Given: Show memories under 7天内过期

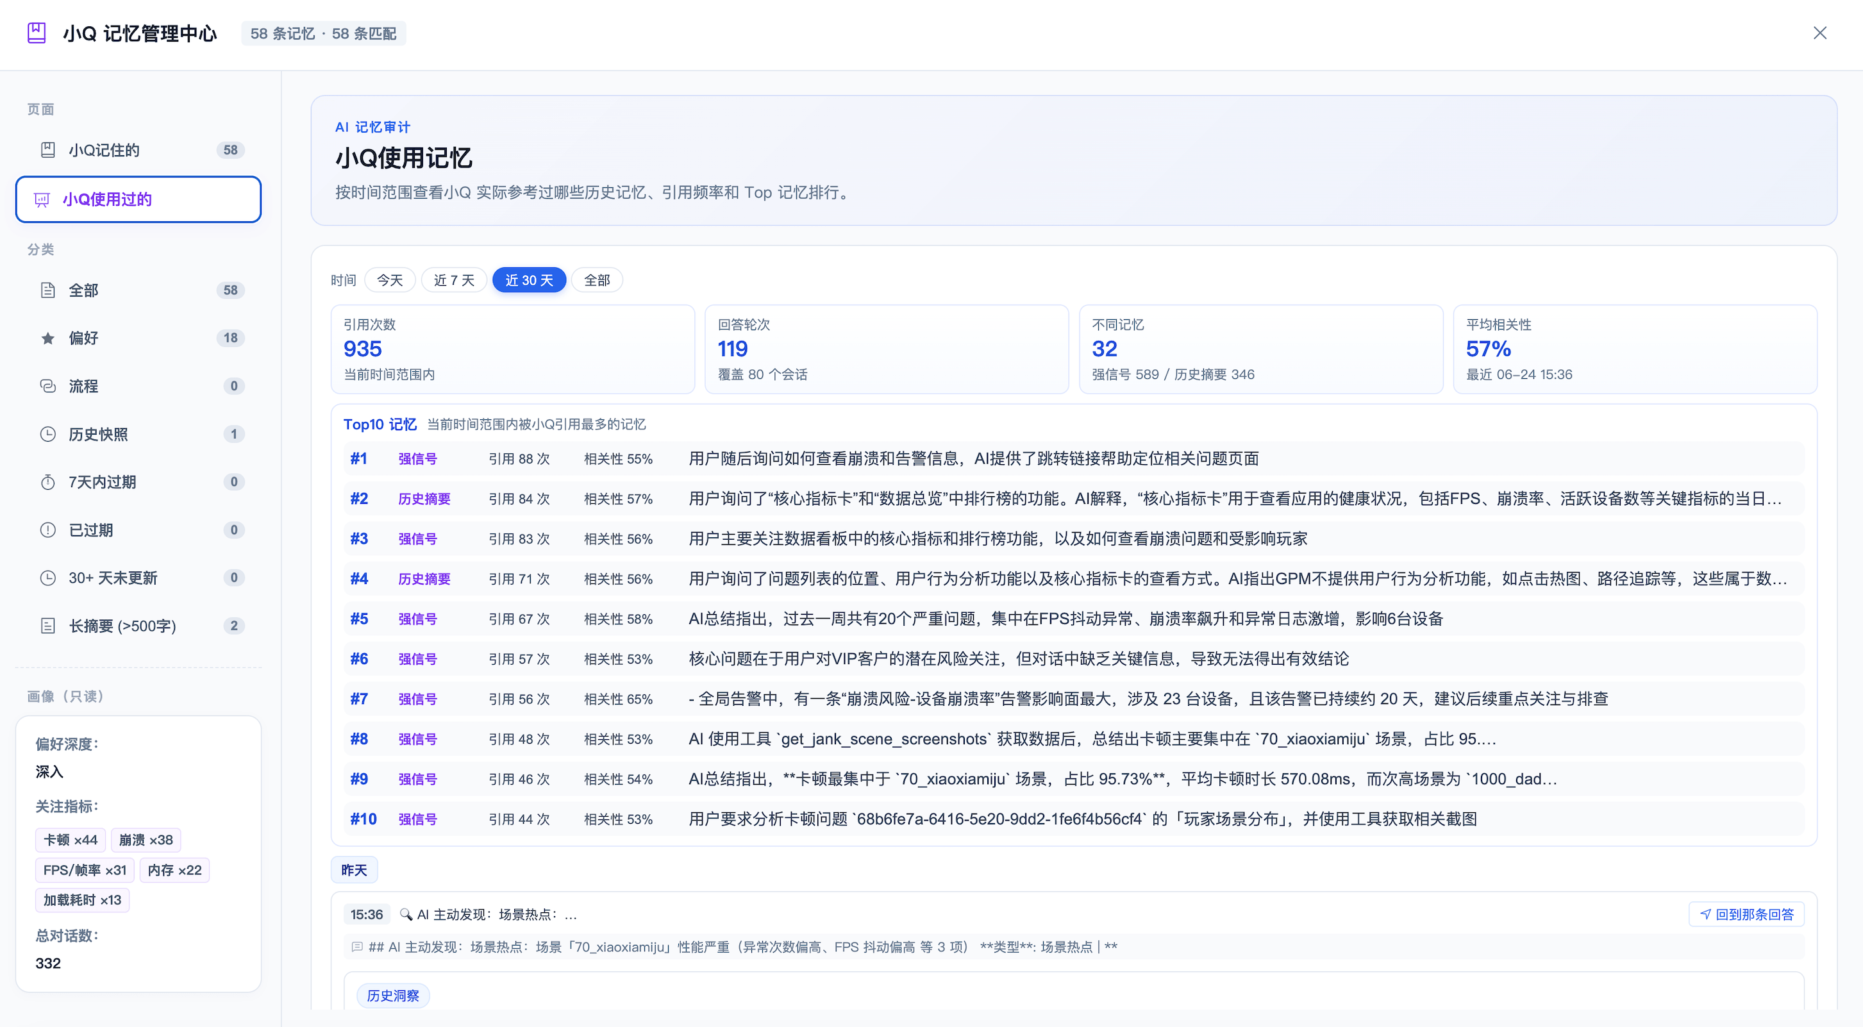Looking at the screenshot, I should pyautogui.click(x=138, y=481).
